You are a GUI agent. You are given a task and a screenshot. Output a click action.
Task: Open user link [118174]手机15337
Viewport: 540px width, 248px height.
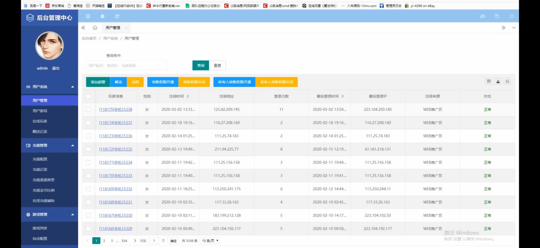click(116, 123)
